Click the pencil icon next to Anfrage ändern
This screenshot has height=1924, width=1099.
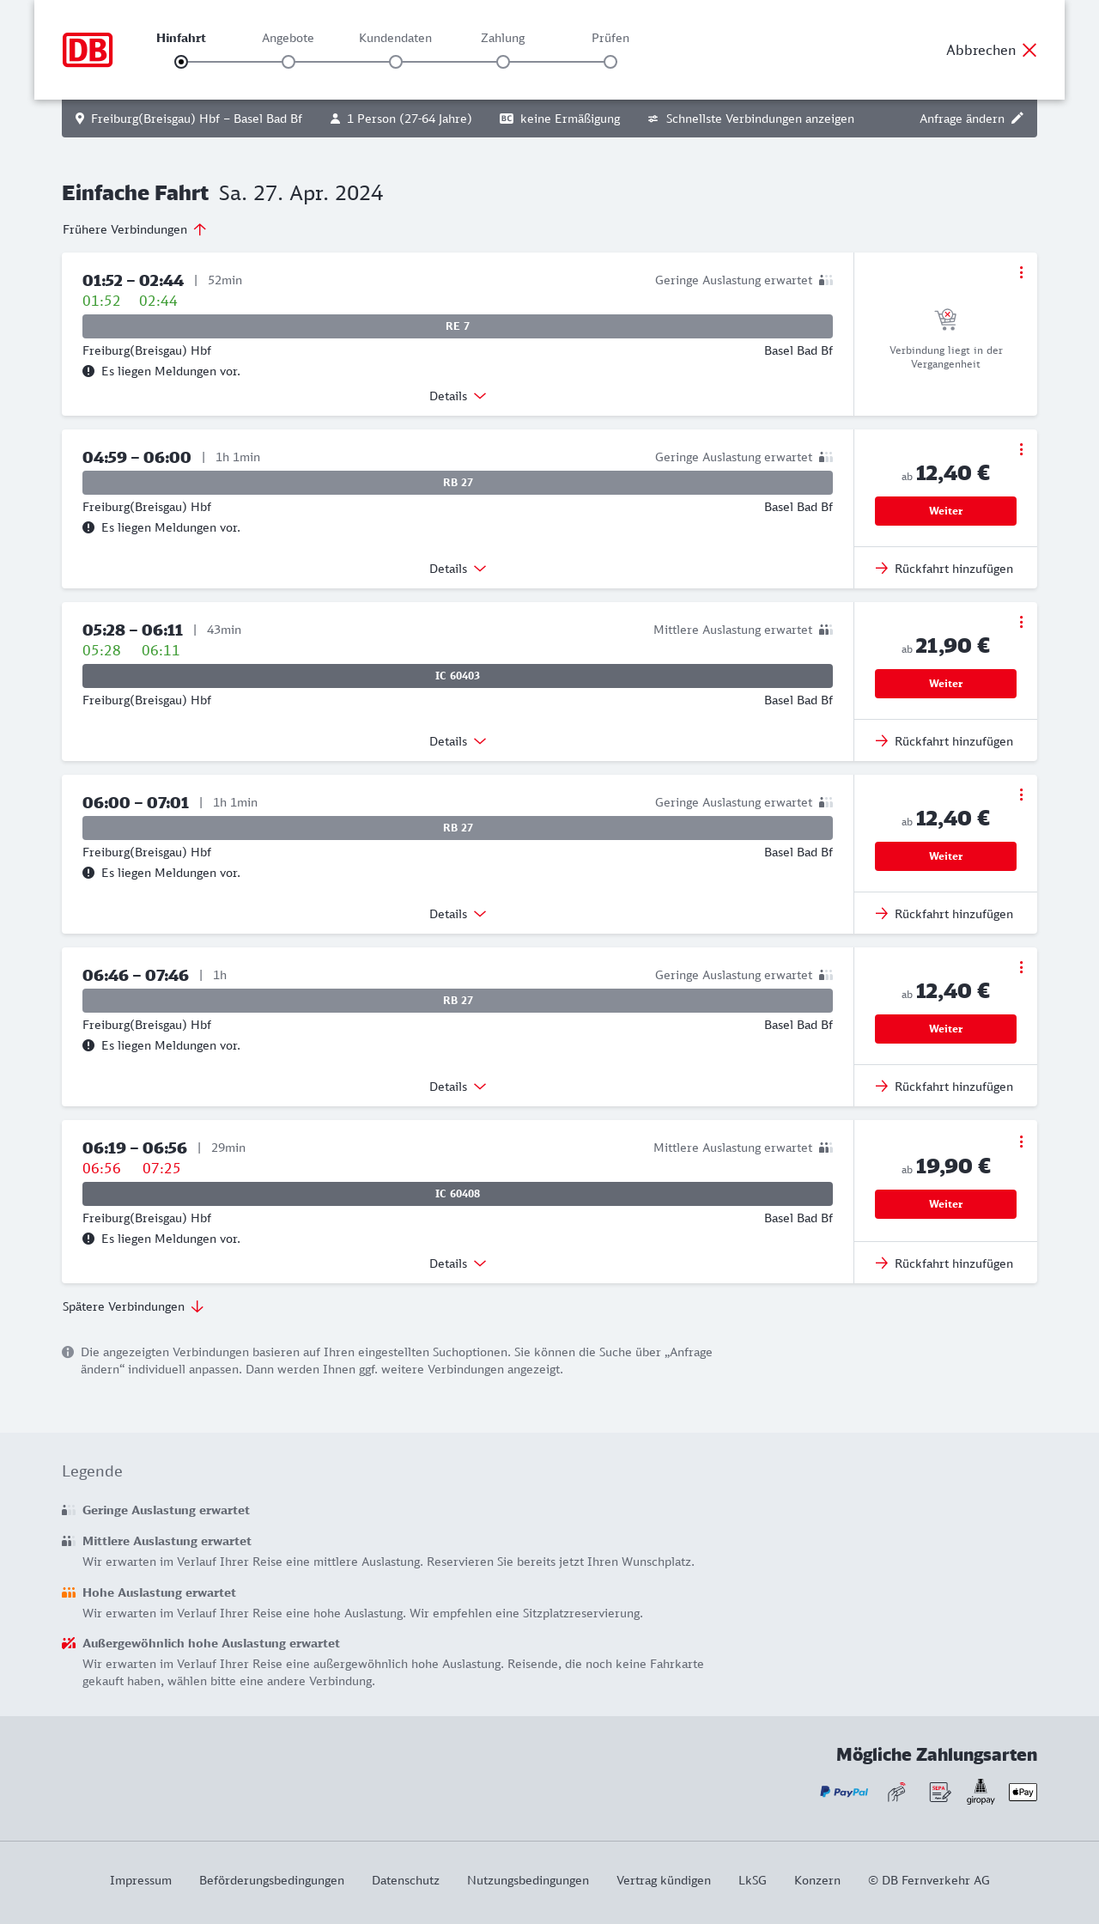click(1017, 119)
